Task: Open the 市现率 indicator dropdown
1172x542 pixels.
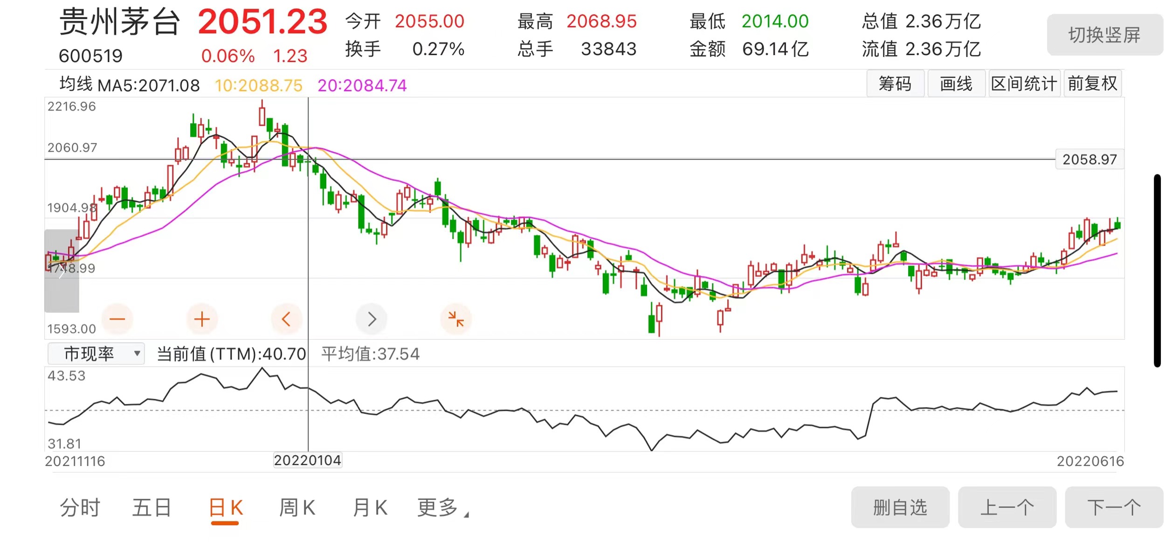Action: 97,354
